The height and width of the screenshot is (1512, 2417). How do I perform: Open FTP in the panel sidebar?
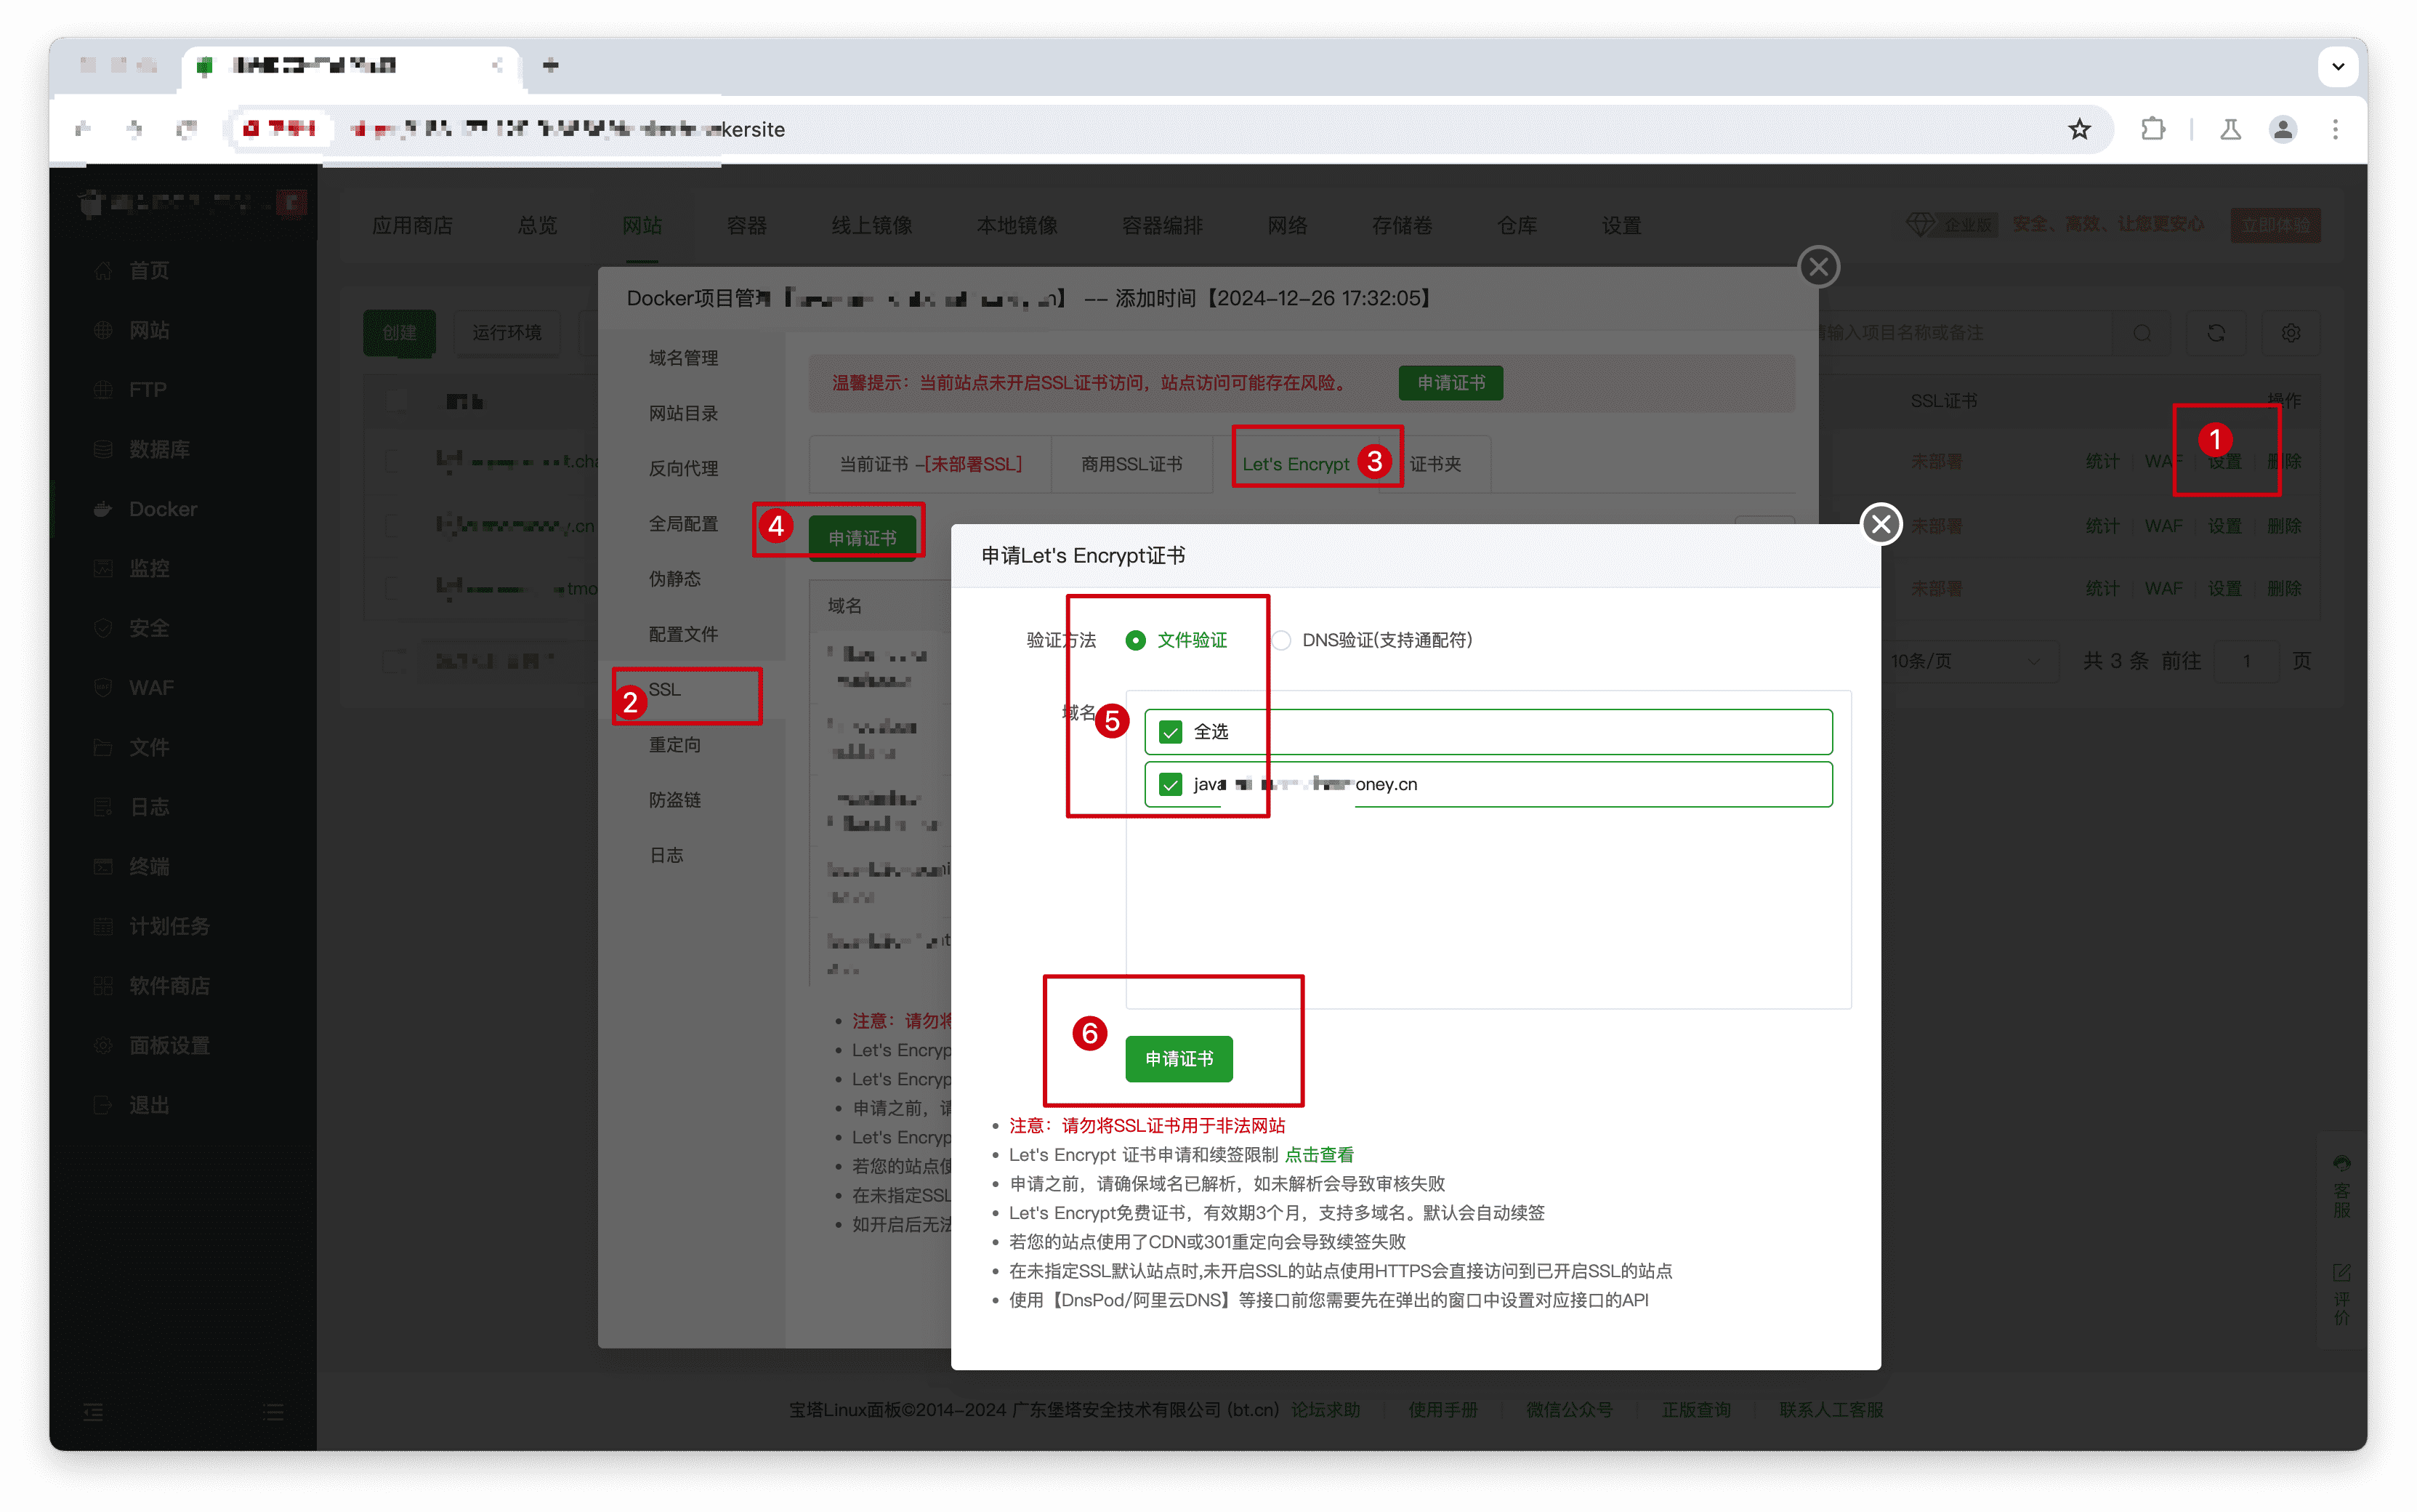[147, 389]
